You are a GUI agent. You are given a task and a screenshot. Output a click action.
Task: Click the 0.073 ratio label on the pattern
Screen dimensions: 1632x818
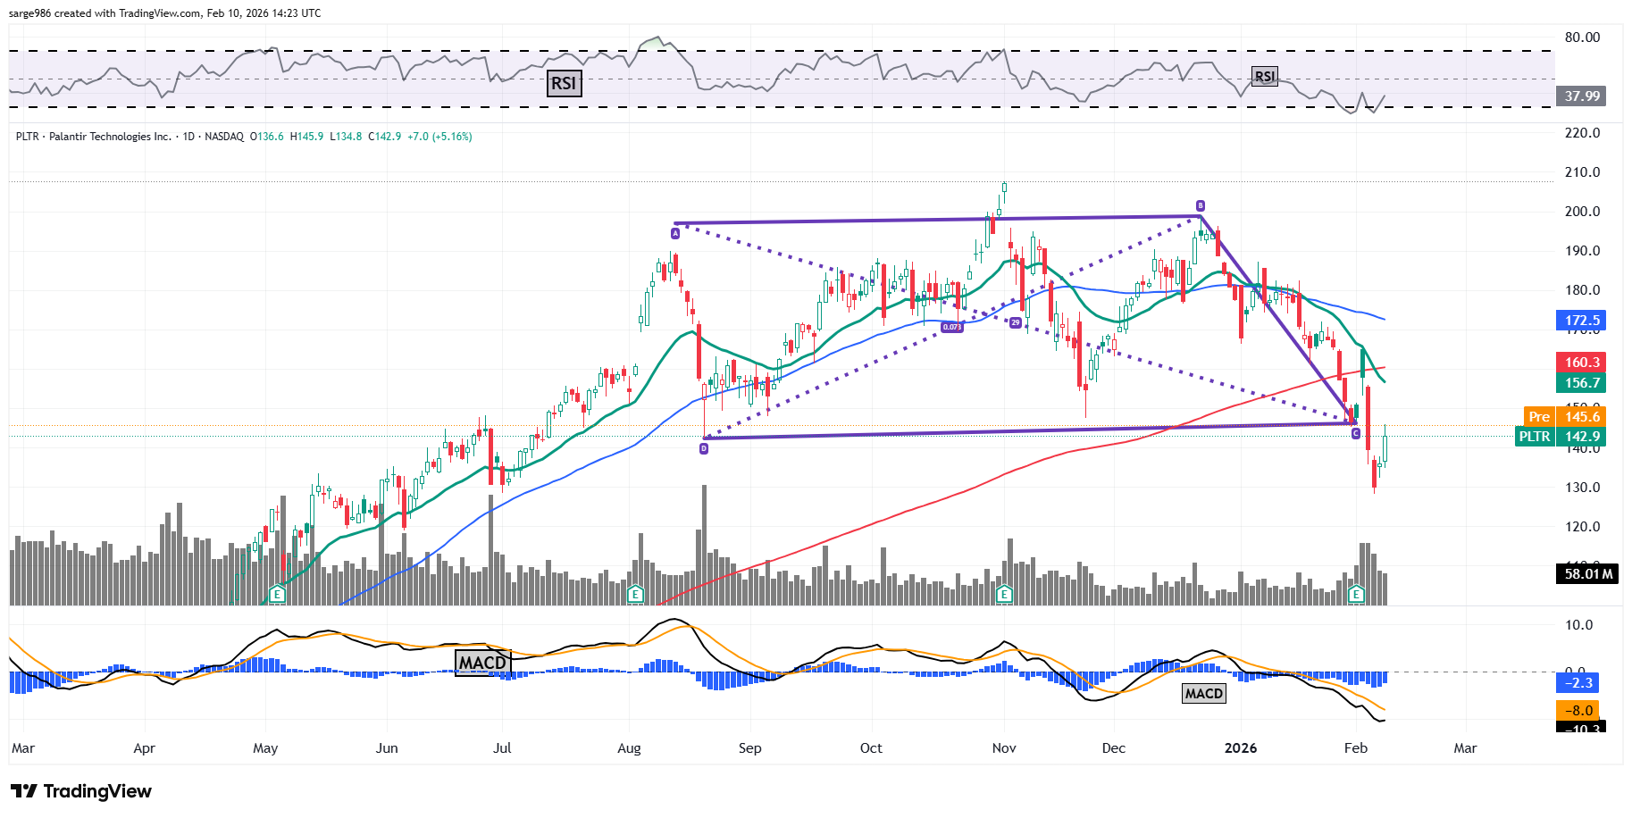pyautogui.click(x=952, y=327)
